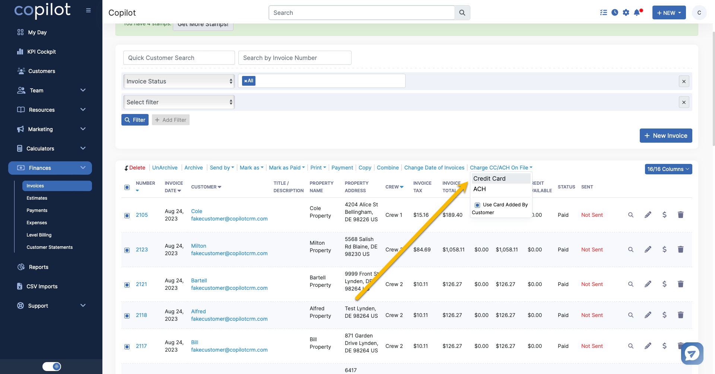715x374 pixels.
Task: Open invoice number 2105 link
Action: pyautogui.click(x=142, y=215)
